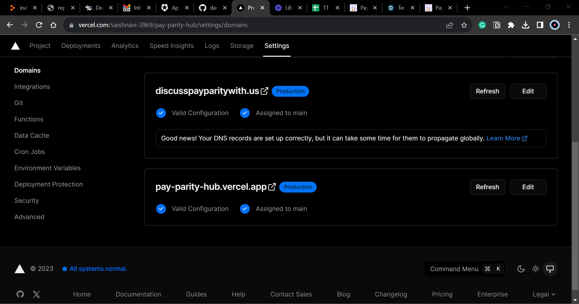Open the browser downloads icon
Image resolution: width=579 pixels, height=304 pixels.
coord(526,25)
